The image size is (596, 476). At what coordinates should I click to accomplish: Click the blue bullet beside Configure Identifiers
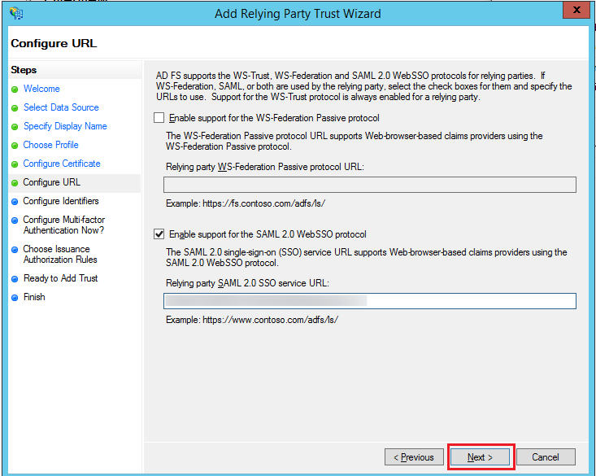(15, 202)
